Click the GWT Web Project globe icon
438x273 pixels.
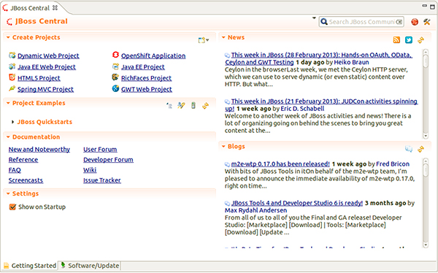pos(115,88)
